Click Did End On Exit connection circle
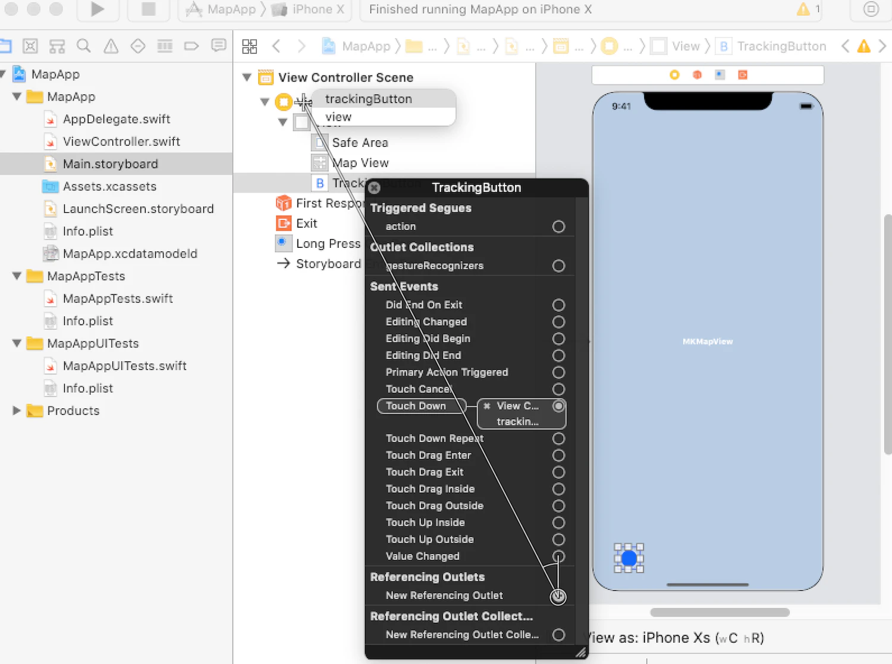 pyautogui.click(x=558, y=305)
